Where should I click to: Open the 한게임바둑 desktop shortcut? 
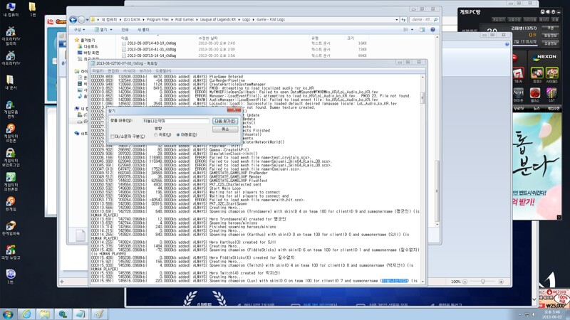coord(11,228)
